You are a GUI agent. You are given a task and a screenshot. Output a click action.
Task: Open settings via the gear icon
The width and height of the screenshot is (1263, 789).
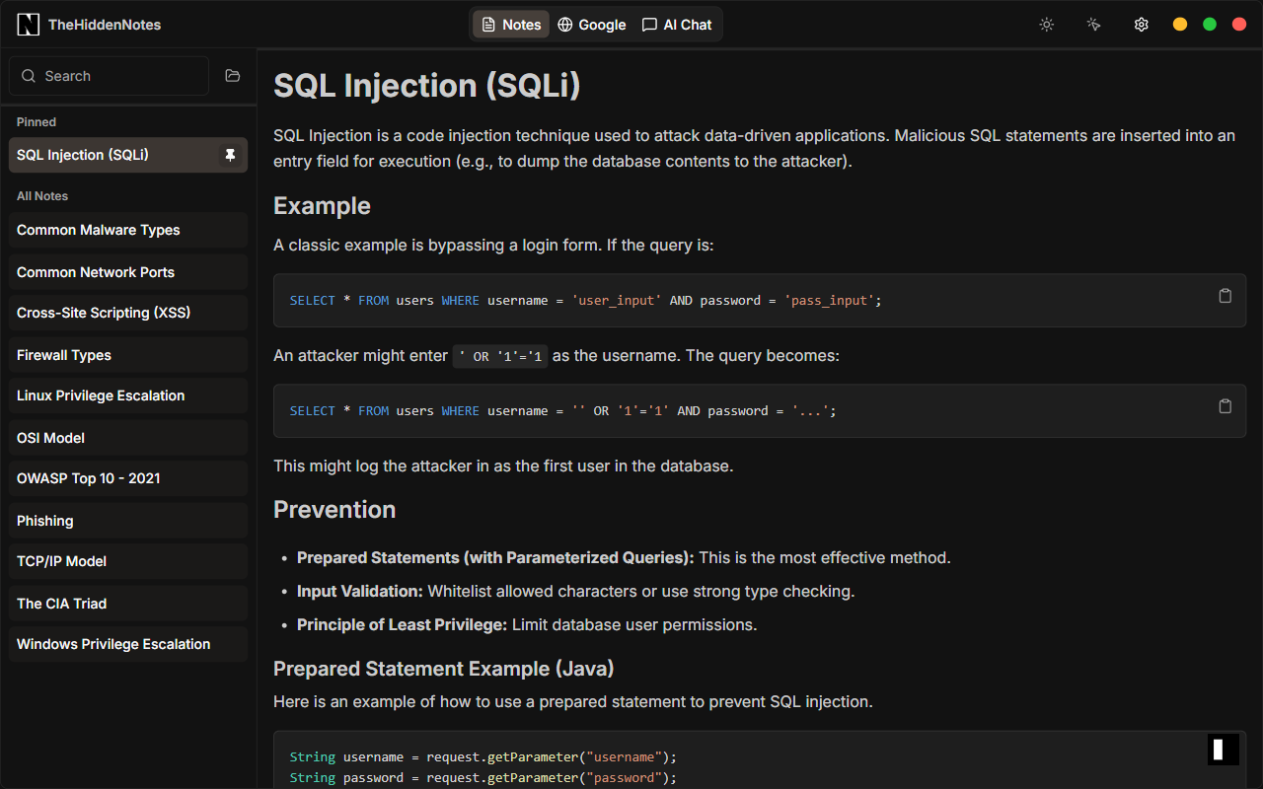point(1141,25)
